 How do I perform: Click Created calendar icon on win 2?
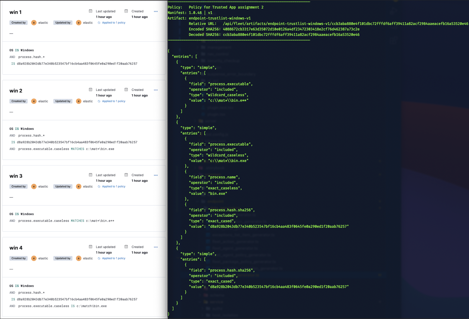coord(126,89)
